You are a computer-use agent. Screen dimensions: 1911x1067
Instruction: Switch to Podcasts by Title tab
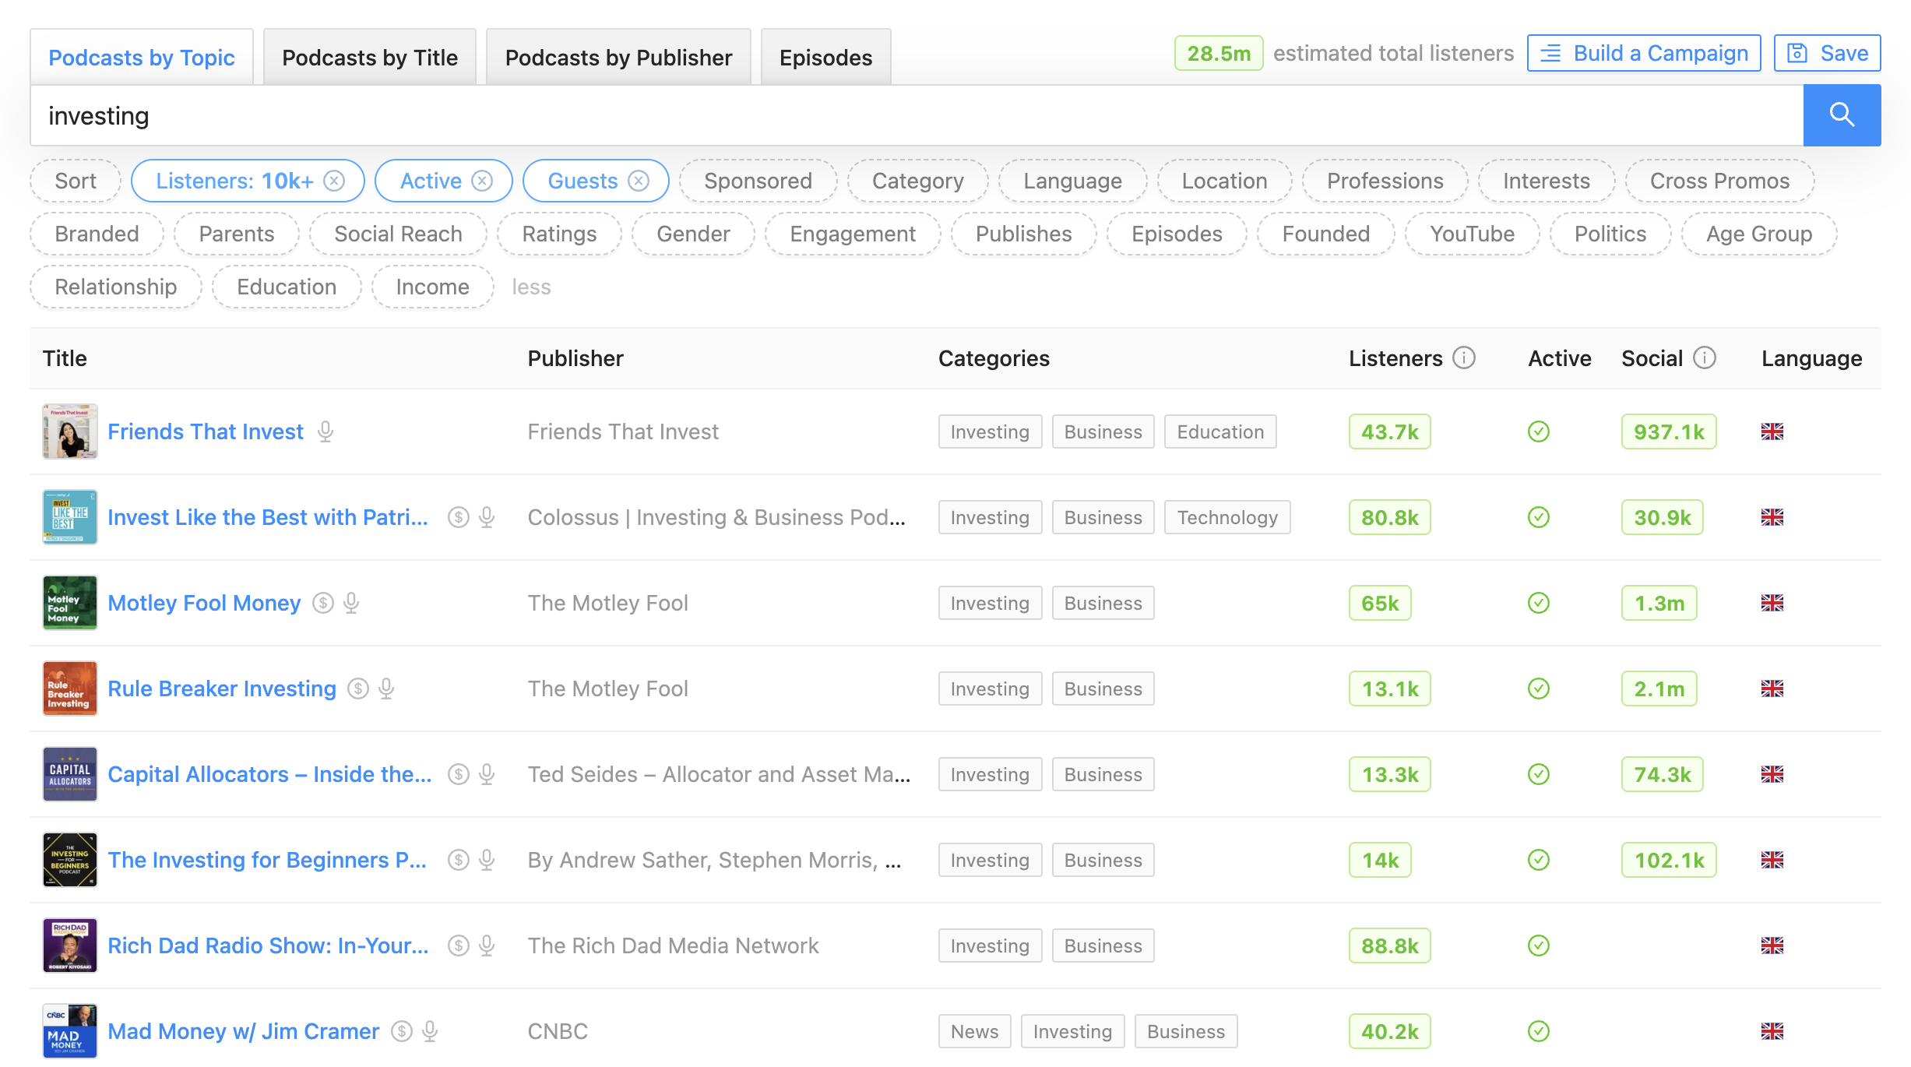pyautogui.click(x=369, y=58)
